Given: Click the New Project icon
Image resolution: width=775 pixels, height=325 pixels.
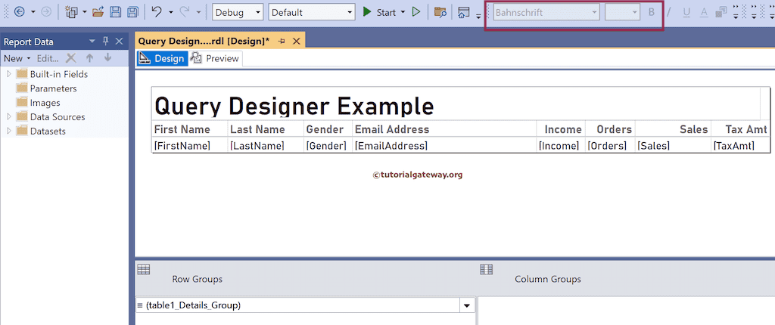Looking at the screenshot, I should pos(72,12).
